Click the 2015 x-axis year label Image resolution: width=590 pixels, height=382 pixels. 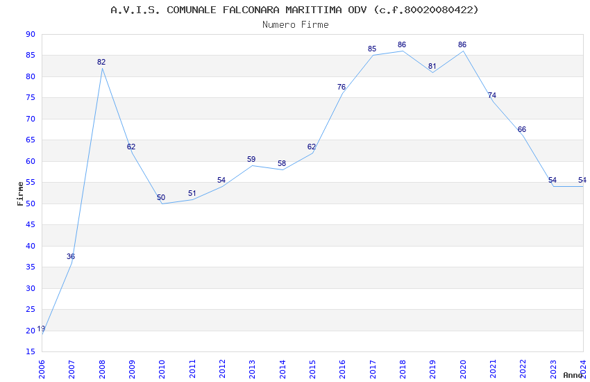(312, 369)
